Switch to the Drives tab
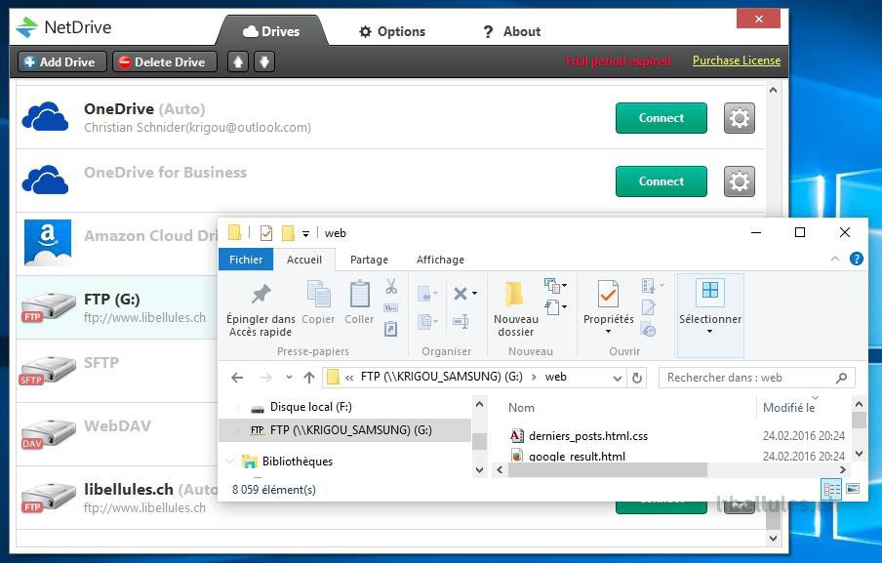882x563 pixels. (271, 31)
